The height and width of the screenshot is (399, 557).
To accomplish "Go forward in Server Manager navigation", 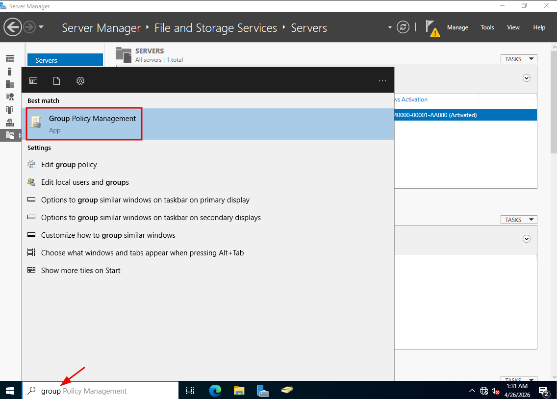I will tap(29, 27).
